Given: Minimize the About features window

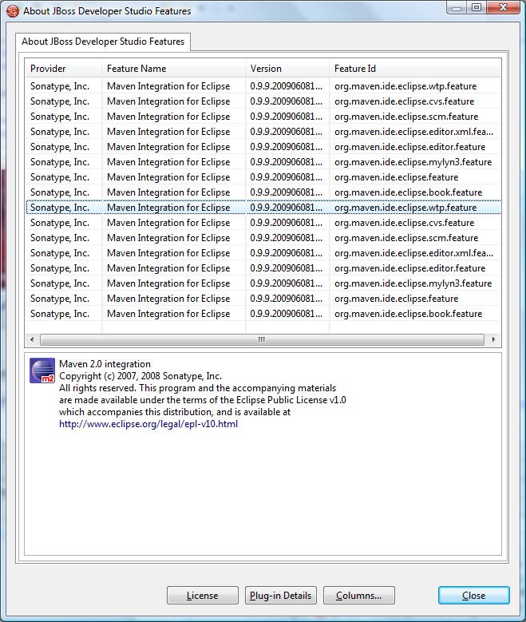Looking at the screenshot, I should (x=457, y=8).
